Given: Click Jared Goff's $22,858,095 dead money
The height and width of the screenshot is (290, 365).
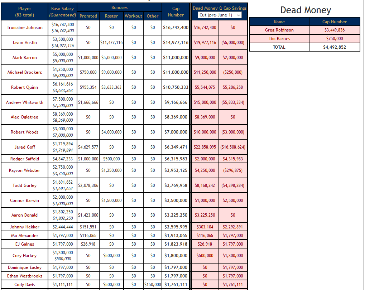Looking at the screenshot, I should pos(205,147).
